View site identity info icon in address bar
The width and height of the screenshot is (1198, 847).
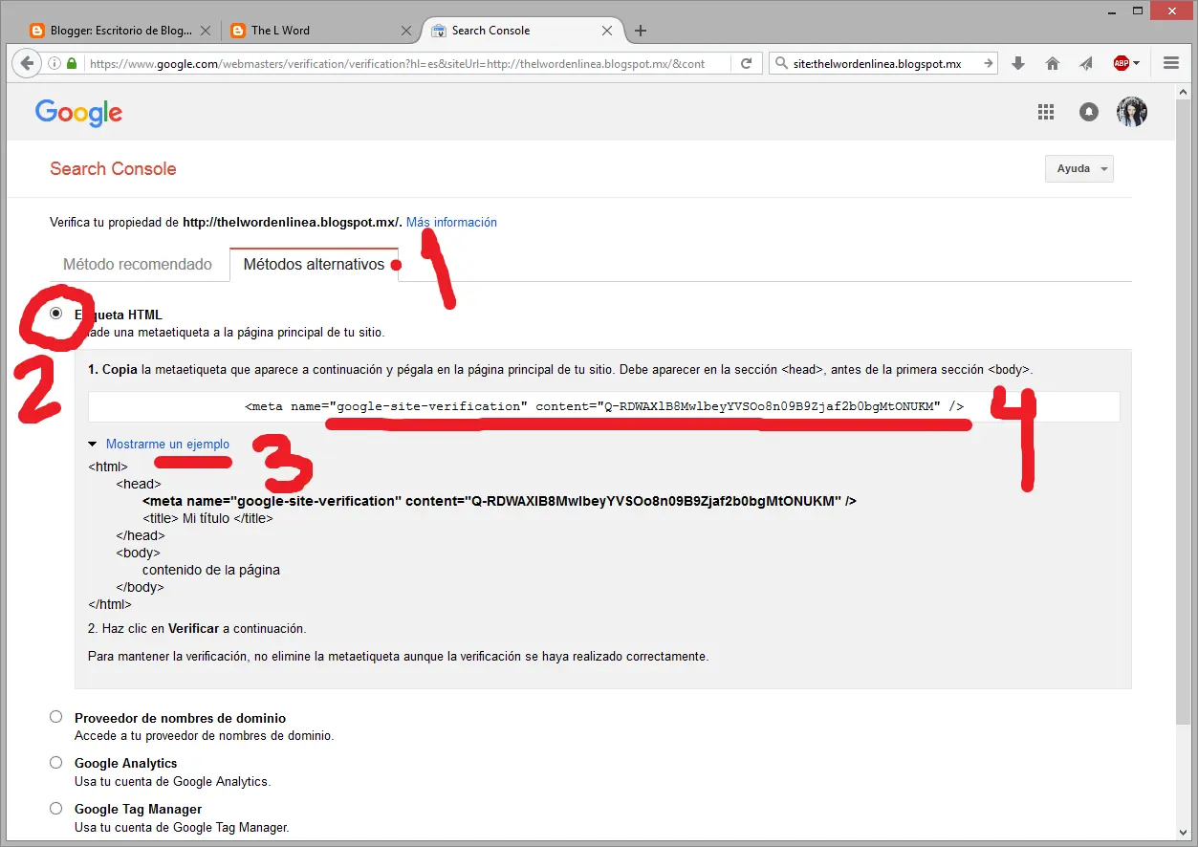[x=54, y=64]
